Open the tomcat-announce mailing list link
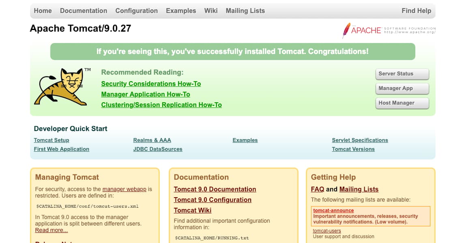 point(333,211)
